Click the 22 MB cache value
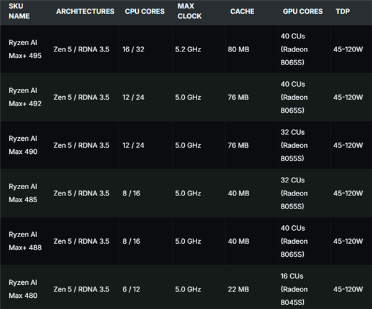 click(239, 289)
